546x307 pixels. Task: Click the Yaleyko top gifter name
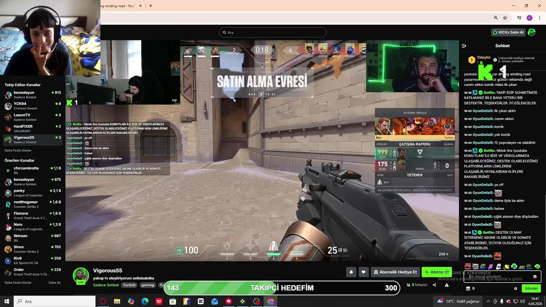(x=483, y=57)
